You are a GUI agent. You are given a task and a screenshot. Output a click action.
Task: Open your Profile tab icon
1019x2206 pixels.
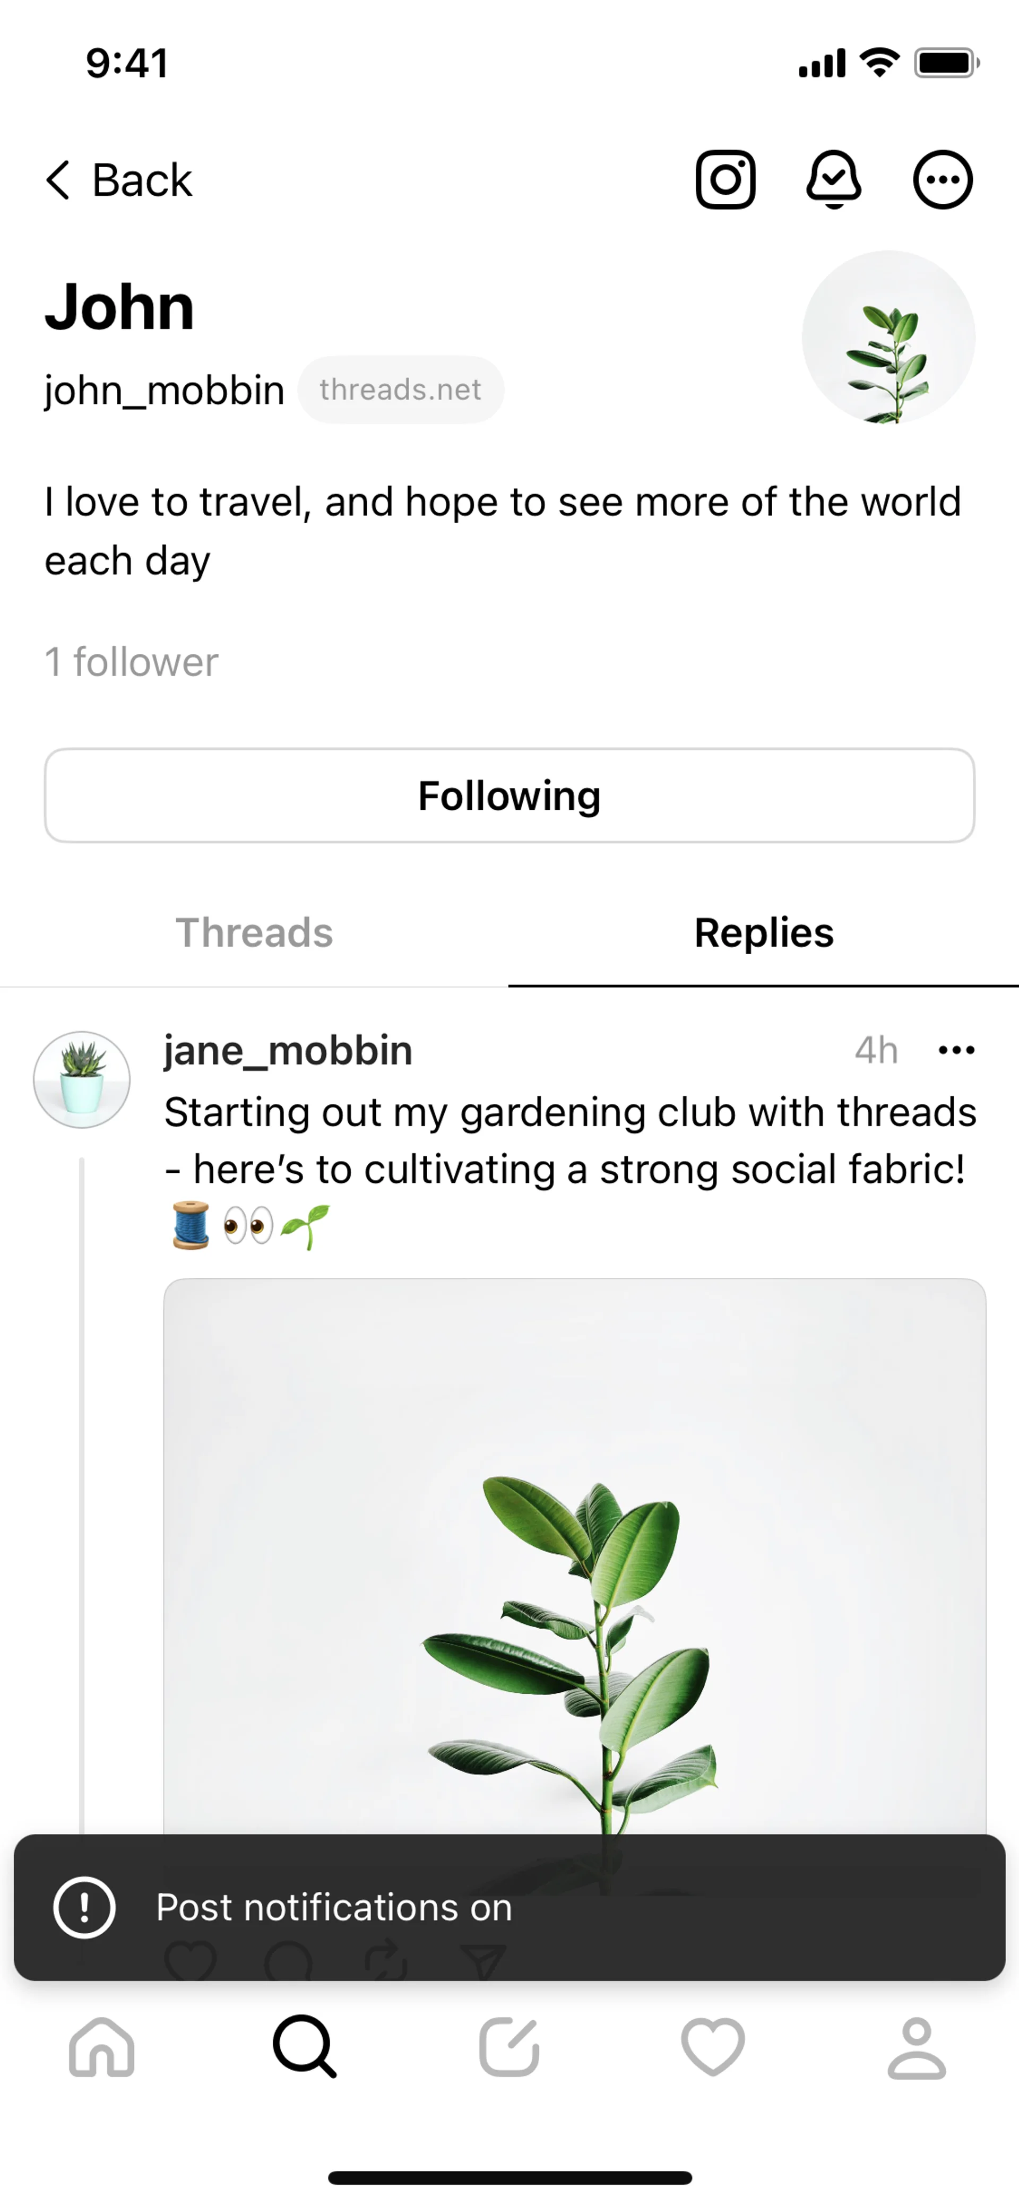coord(916,2047)
